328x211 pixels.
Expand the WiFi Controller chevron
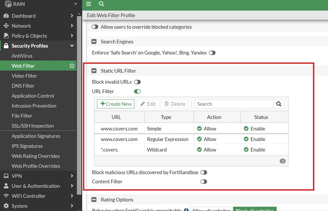point(72,196)
